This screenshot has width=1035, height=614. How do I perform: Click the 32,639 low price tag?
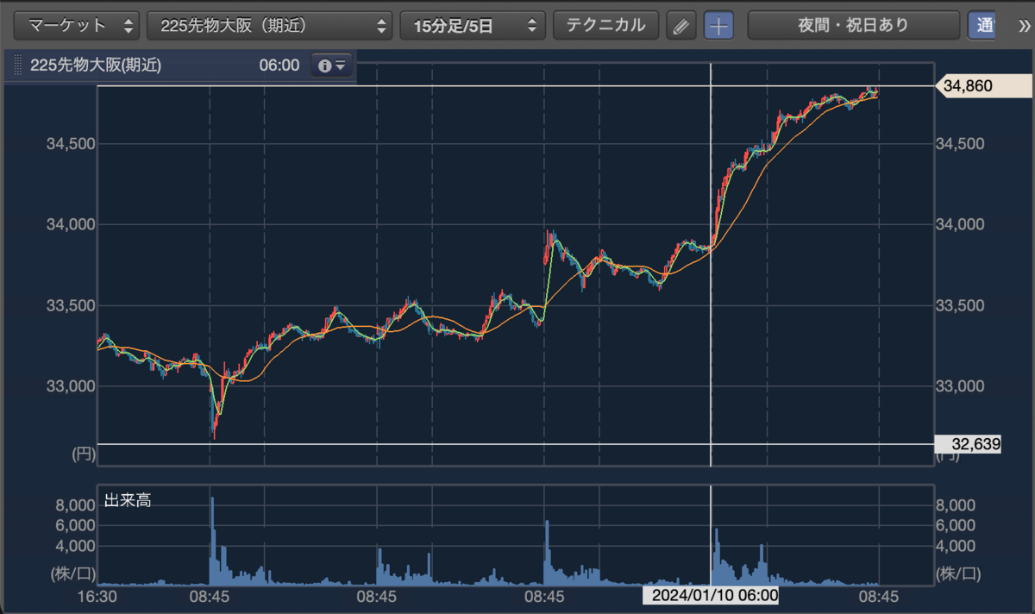pyautogui.click(x=969, y=444)
